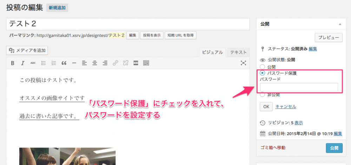351x165 pixels.
Task: Confirm visibility with the OK button
Action: pos(266,107)
